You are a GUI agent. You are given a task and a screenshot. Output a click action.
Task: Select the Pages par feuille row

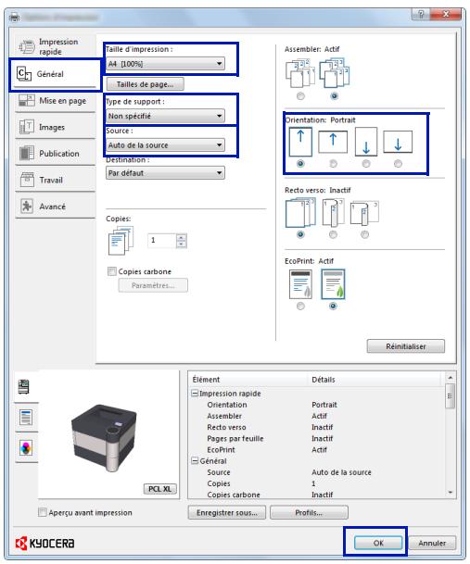[x=317, y=438]
